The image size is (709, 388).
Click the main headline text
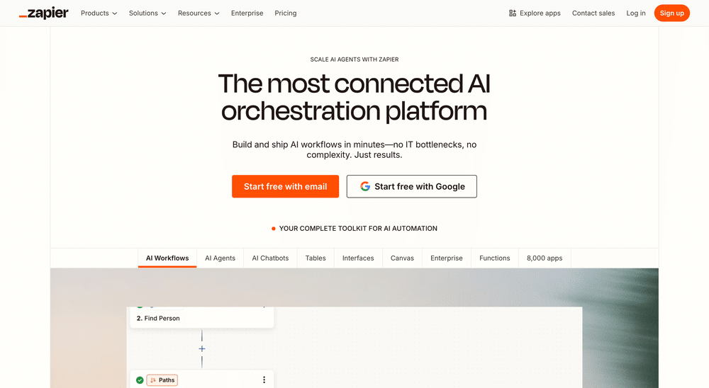354,97
